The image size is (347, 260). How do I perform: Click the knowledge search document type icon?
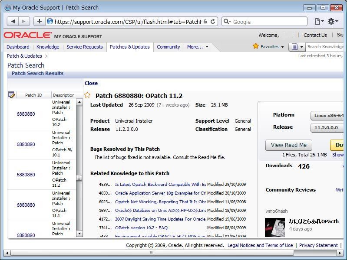tap(294, 47)
